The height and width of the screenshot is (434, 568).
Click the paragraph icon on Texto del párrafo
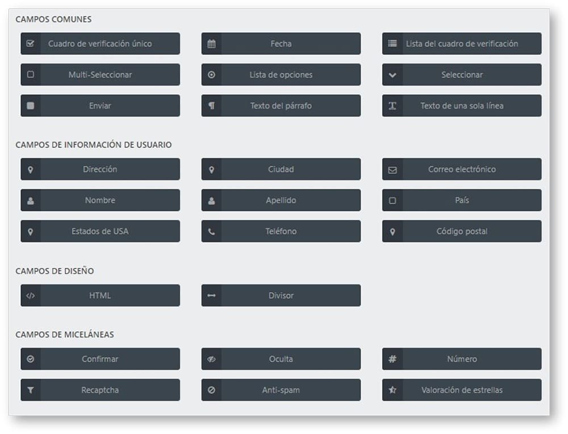211,106
